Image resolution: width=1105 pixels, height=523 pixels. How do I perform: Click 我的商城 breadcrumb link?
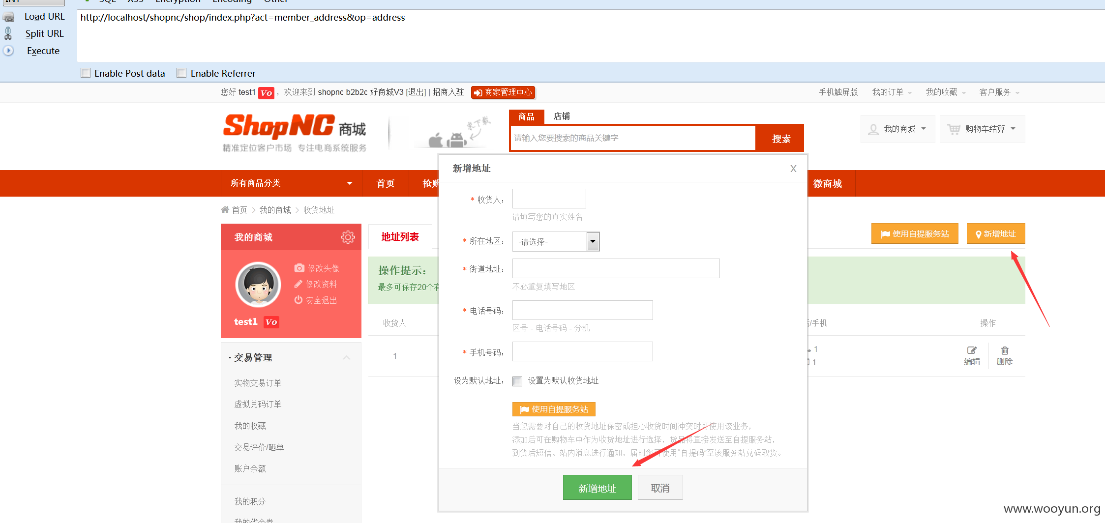click(275, 210)
